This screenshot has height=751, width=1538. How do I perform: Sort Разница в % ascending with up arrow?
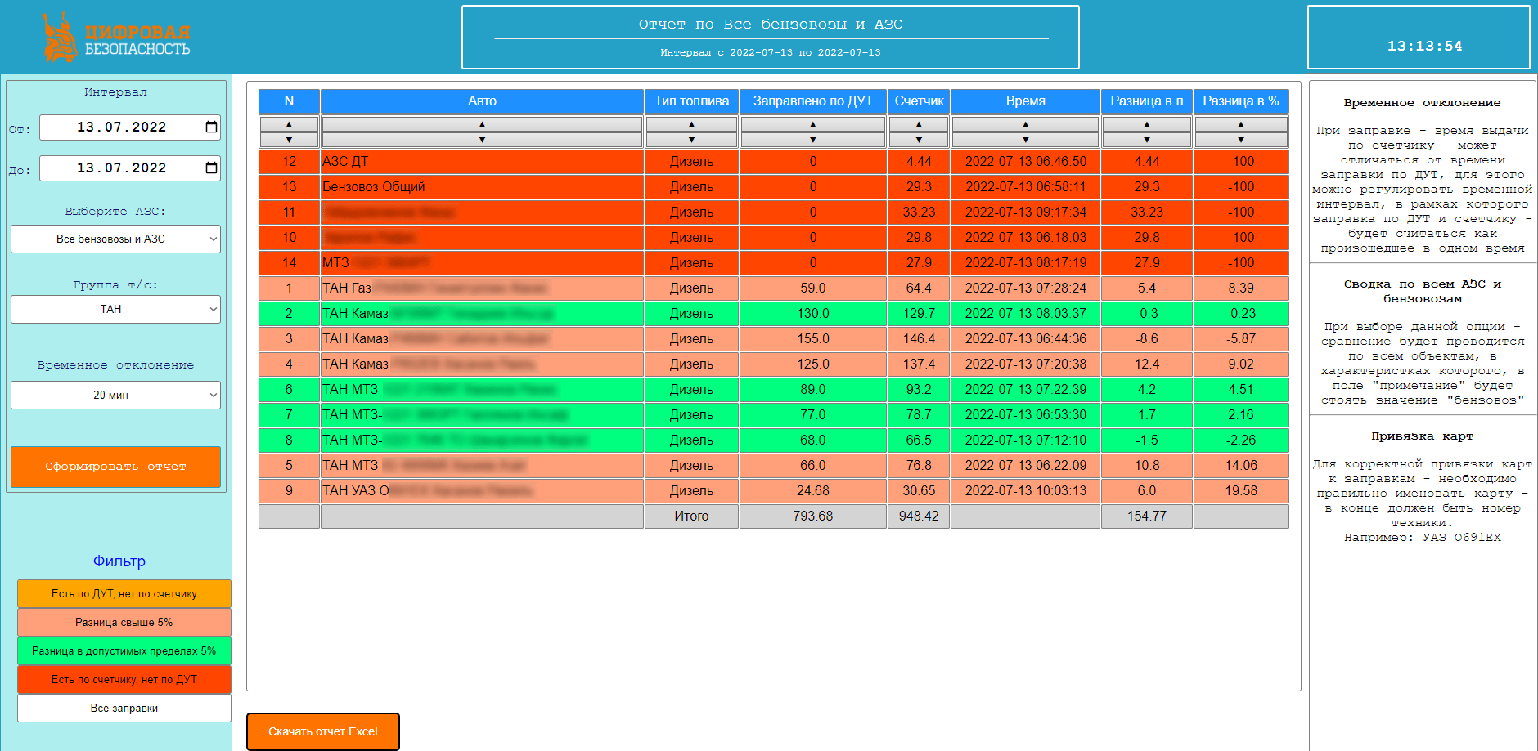(1241, 124)
